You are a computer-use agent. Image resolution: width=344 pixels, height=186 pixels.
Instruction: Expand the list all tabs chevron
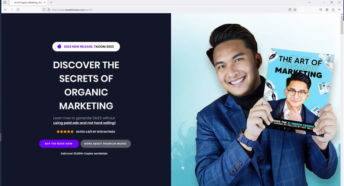[309, 2]
